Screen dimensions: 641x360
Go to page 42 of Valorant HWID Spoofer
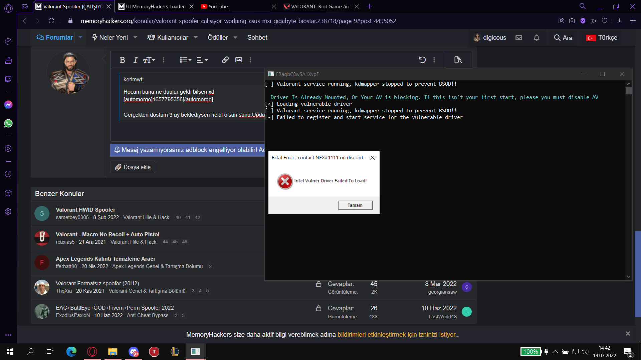(x=198, y=217)
